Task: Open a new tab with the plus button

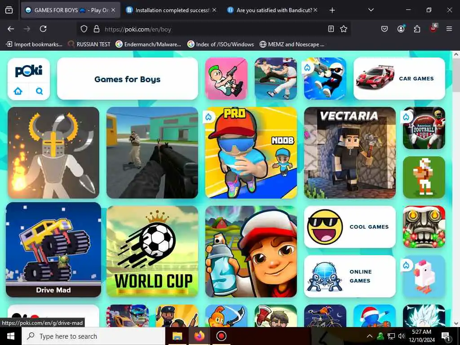Action: (332, 10)
